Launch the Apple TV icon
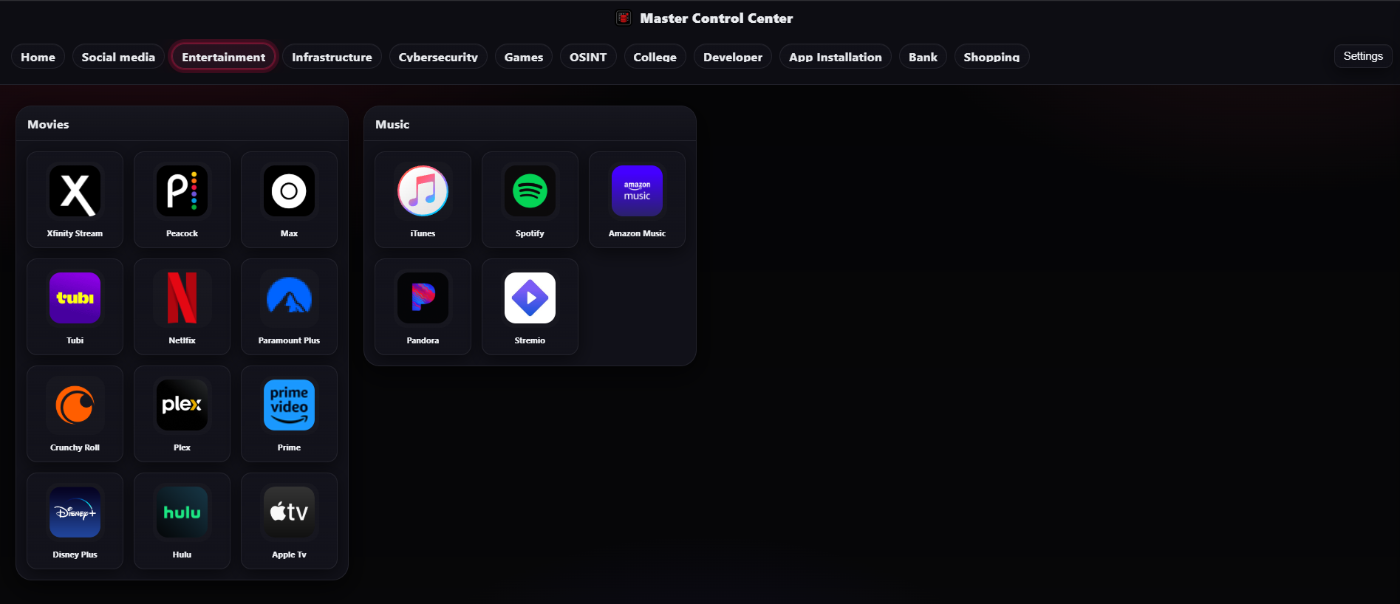This screenshot has width=1400, height=604. [x=289, y=512]
